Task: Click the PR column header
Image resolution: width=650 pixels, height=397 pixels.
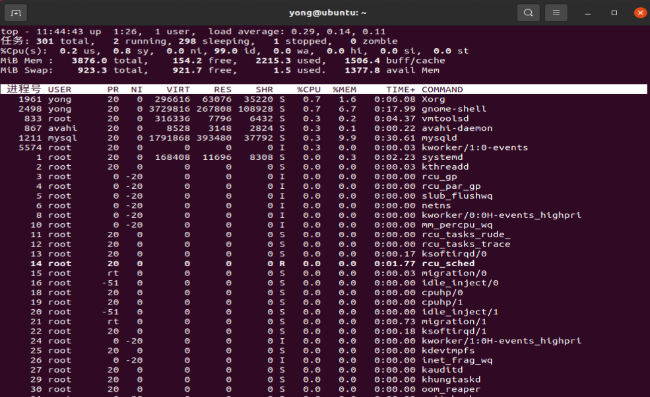Action: click(x=113, y=90)
